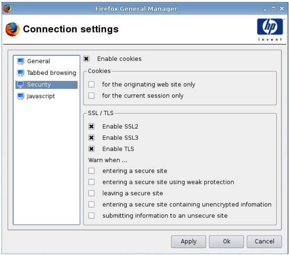Screen dimensions: 289x255
Task: Select the Security category
Action: pos(46,85)
